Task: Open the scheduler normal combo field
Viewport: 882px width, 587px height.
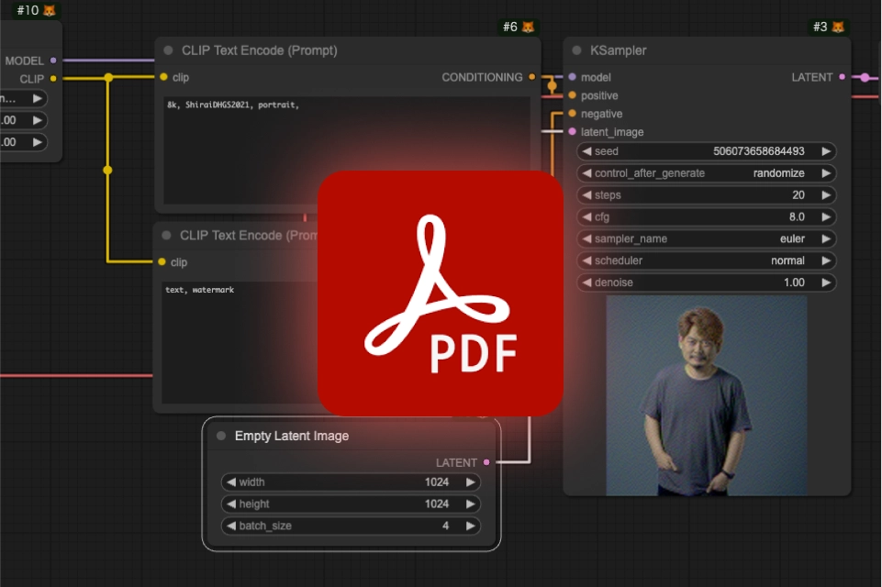Action: (x=706, y=260)
